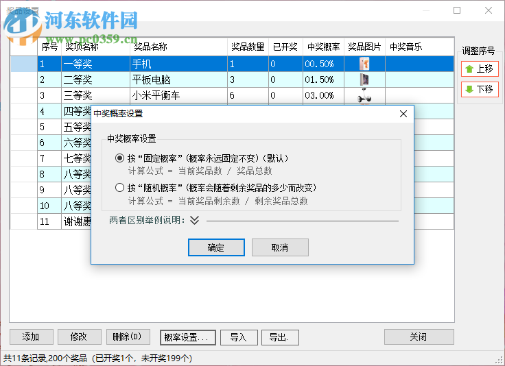Select row number 9 in the table

49,190
